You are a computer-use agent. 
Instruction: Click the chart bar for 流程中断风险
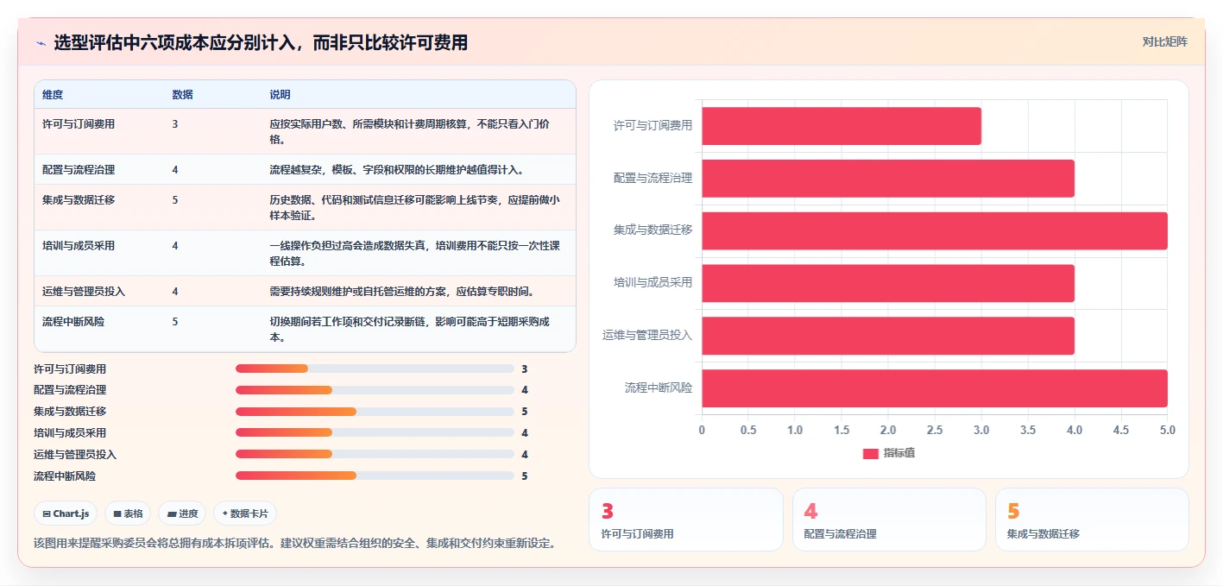[935, 388]
